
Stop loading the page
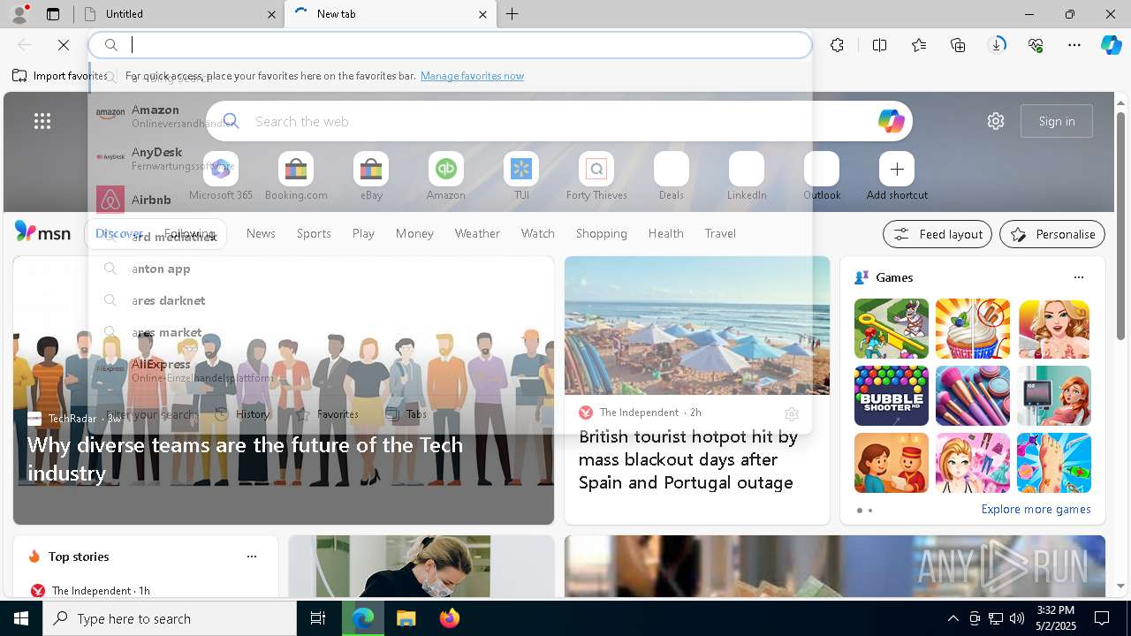point(64,45)
